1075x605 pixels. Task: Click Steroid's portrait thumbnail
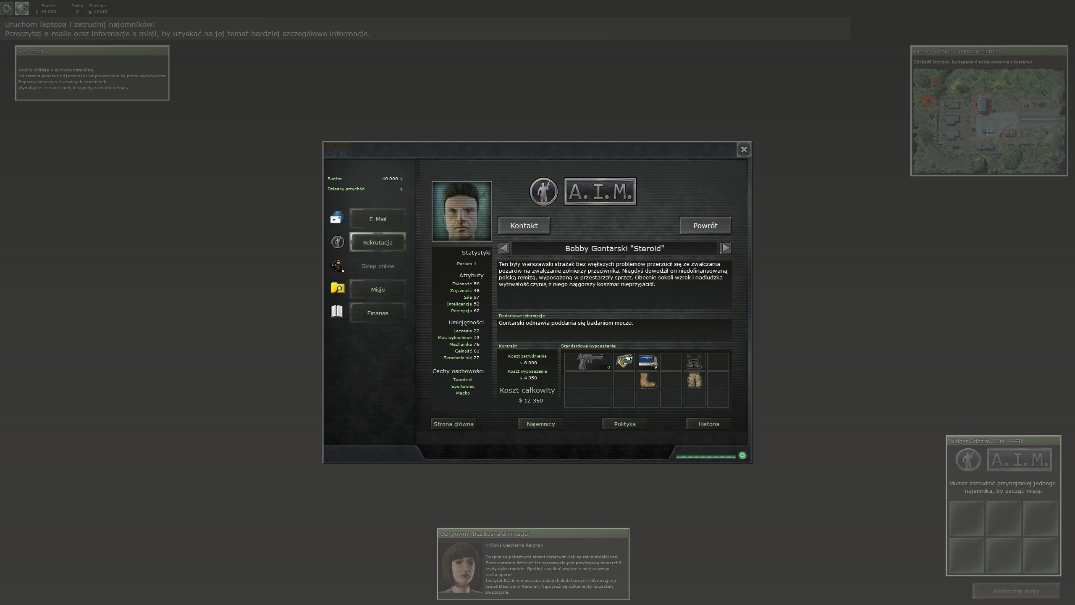(x=461, y=211)
